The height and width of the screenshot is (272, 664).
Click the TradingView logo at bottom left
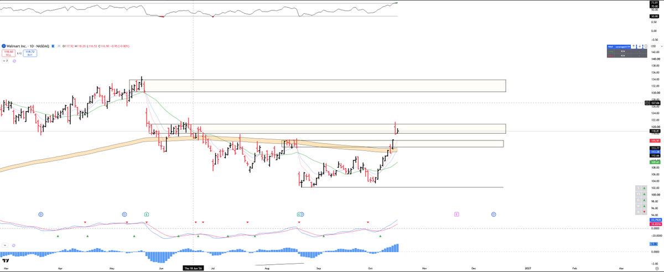tap(6, 260)
